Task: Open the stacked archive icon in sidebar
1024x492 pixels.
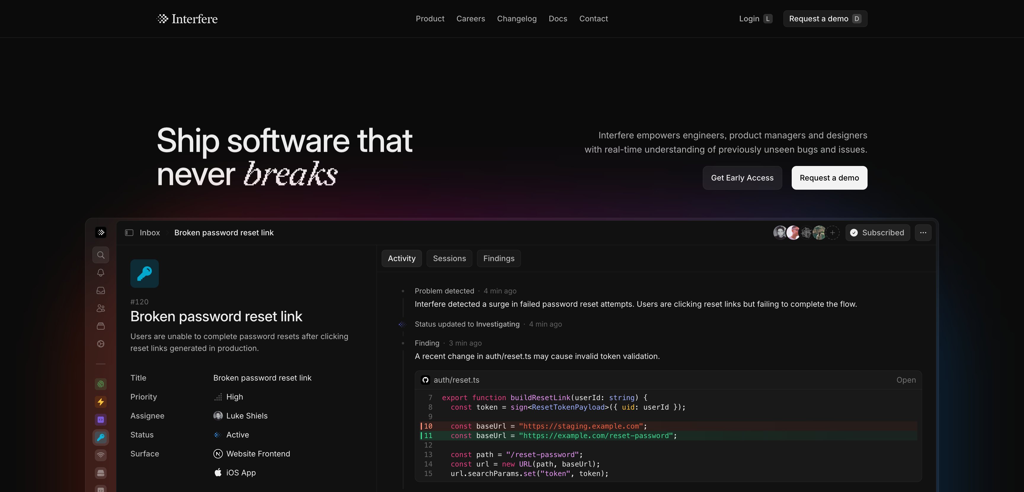Action: coord(101,326)
